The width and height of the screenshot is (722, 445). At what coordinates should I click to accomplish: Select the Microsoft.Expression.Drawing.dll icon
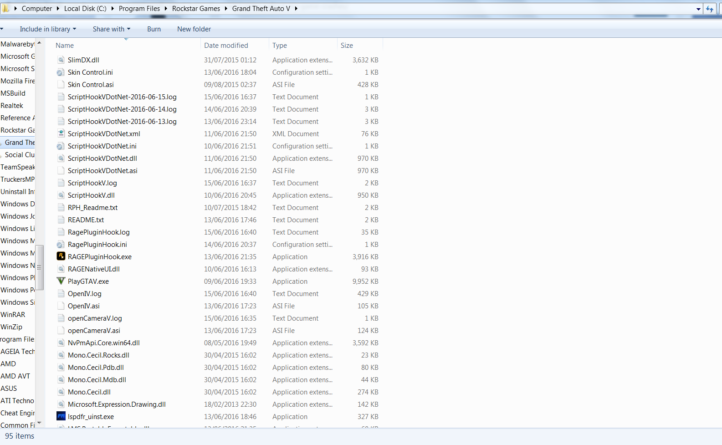coord(61,404)
